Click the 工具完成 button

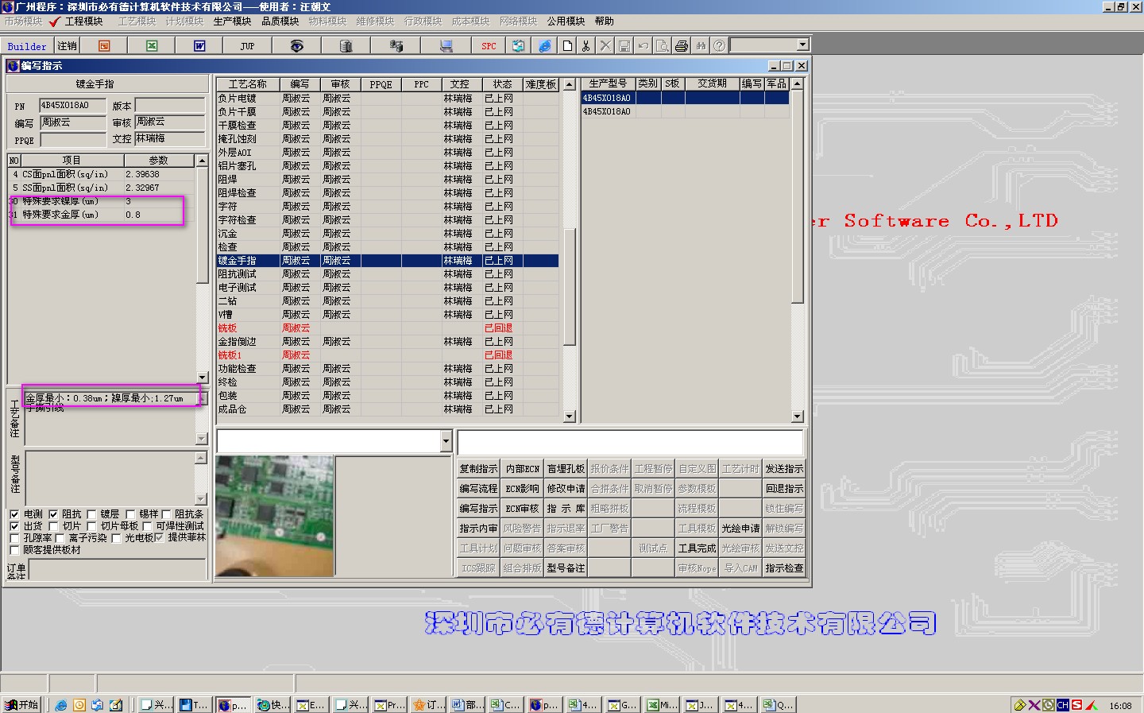pyautogui.click(x=697, y=548)
